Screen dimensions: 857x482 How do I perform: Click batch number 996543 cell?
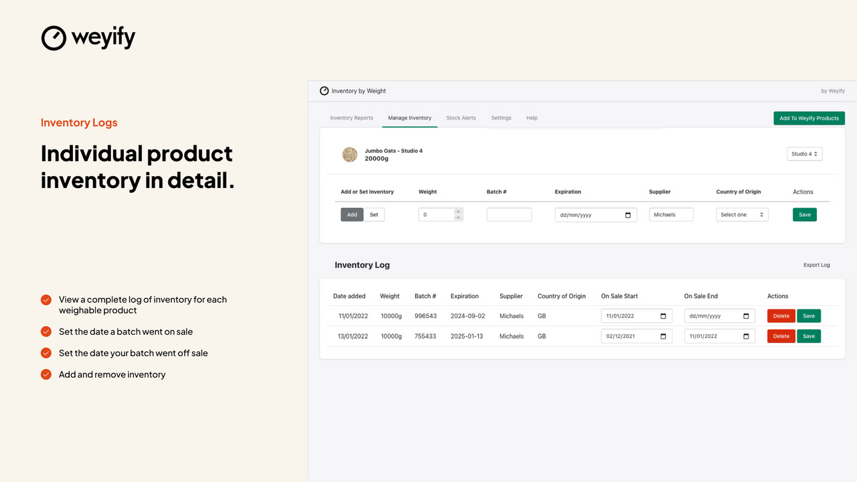[x=425, y=316]
